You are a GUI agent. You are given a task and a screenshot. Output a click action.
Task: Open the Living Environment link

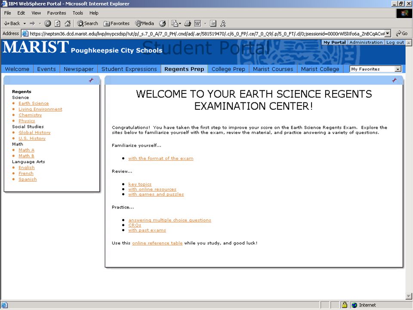(40, 109)
